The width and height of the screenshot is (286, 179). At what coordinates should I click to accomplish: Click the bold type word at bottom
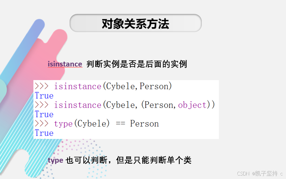point(55,161)
